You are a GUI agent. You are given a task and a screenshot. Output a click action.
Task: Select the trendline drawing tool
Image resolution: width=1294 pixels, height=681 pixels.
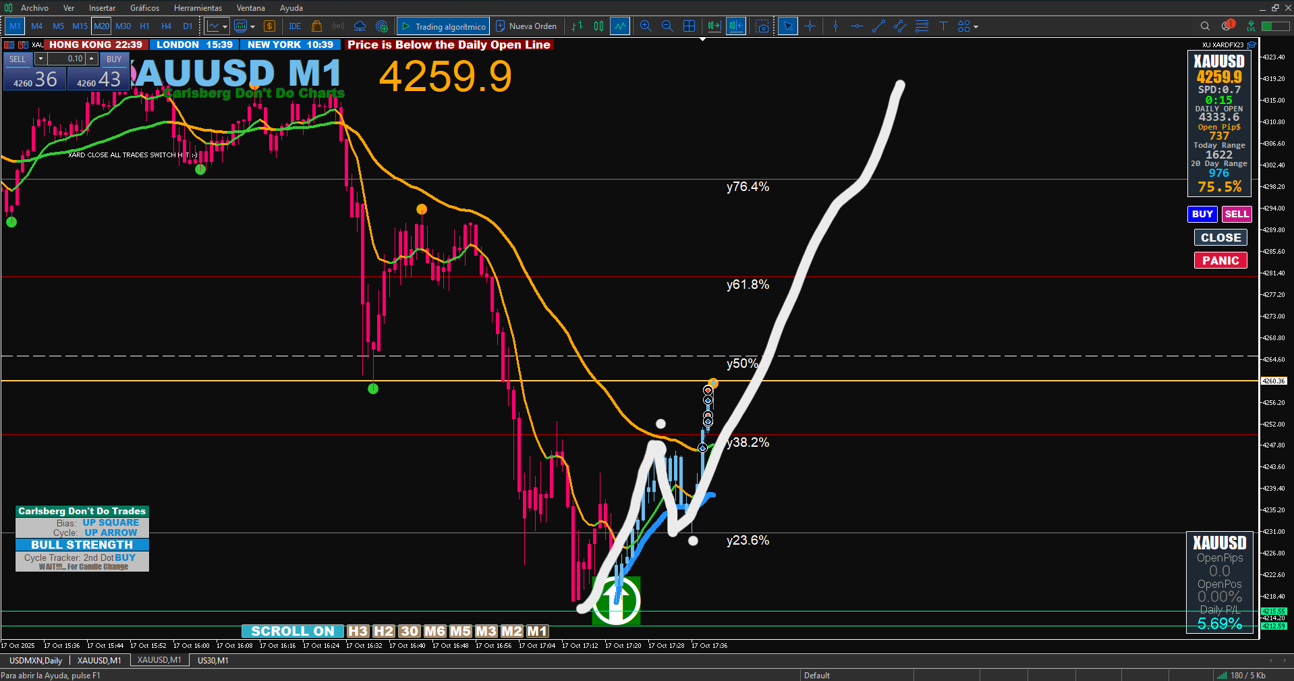[x=878, y=26]
